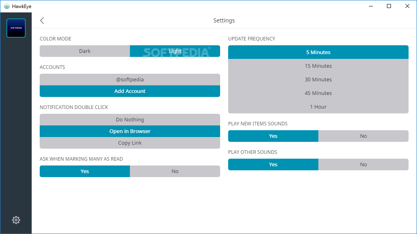The image size is (417, 234).
Task: Switch color mode to Dark
Action: click(85, 51)
